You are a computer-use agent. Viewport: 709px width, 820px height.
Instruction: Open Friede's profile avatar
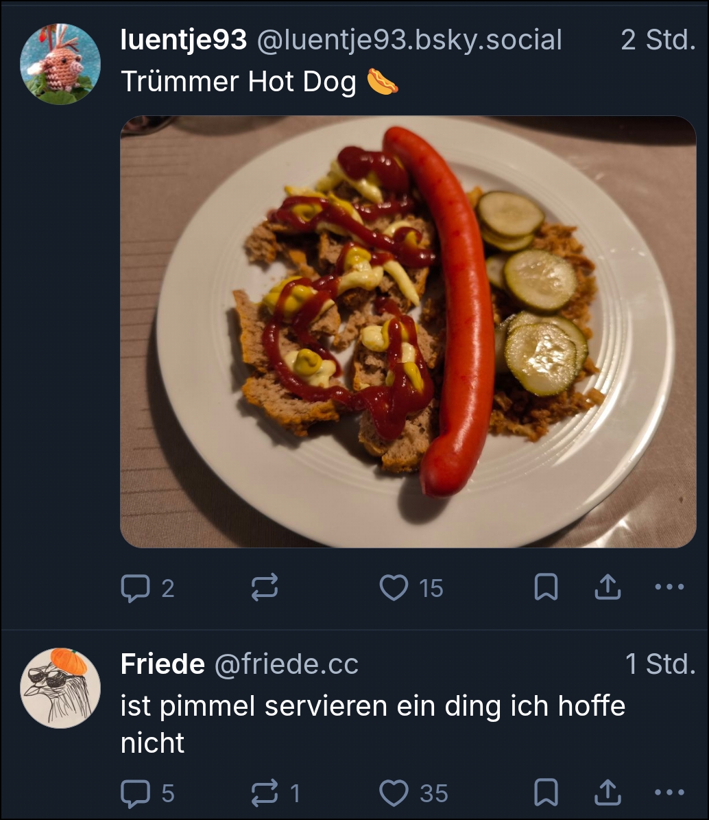60,688
